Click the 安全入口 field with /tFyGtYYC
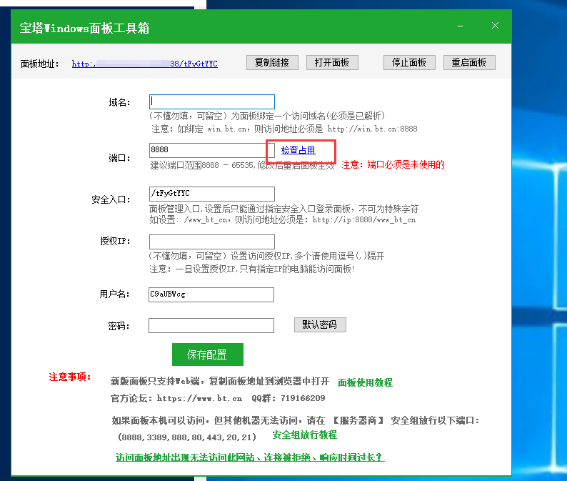This screenshot has height=481, width=567. (212, 194)
